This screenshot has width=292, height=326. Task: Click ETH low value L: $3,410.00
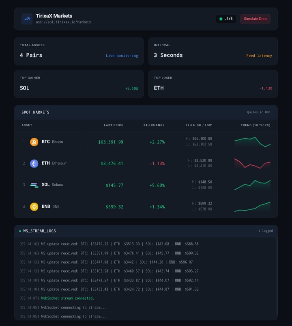pos(200,166)
